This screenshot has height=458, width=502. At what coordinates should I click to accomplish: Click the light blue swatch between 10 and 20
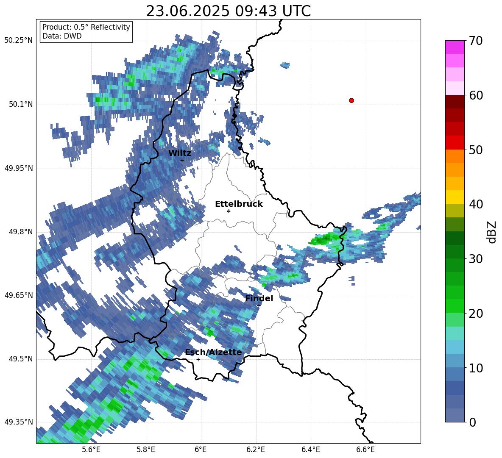tap(455, 347)
